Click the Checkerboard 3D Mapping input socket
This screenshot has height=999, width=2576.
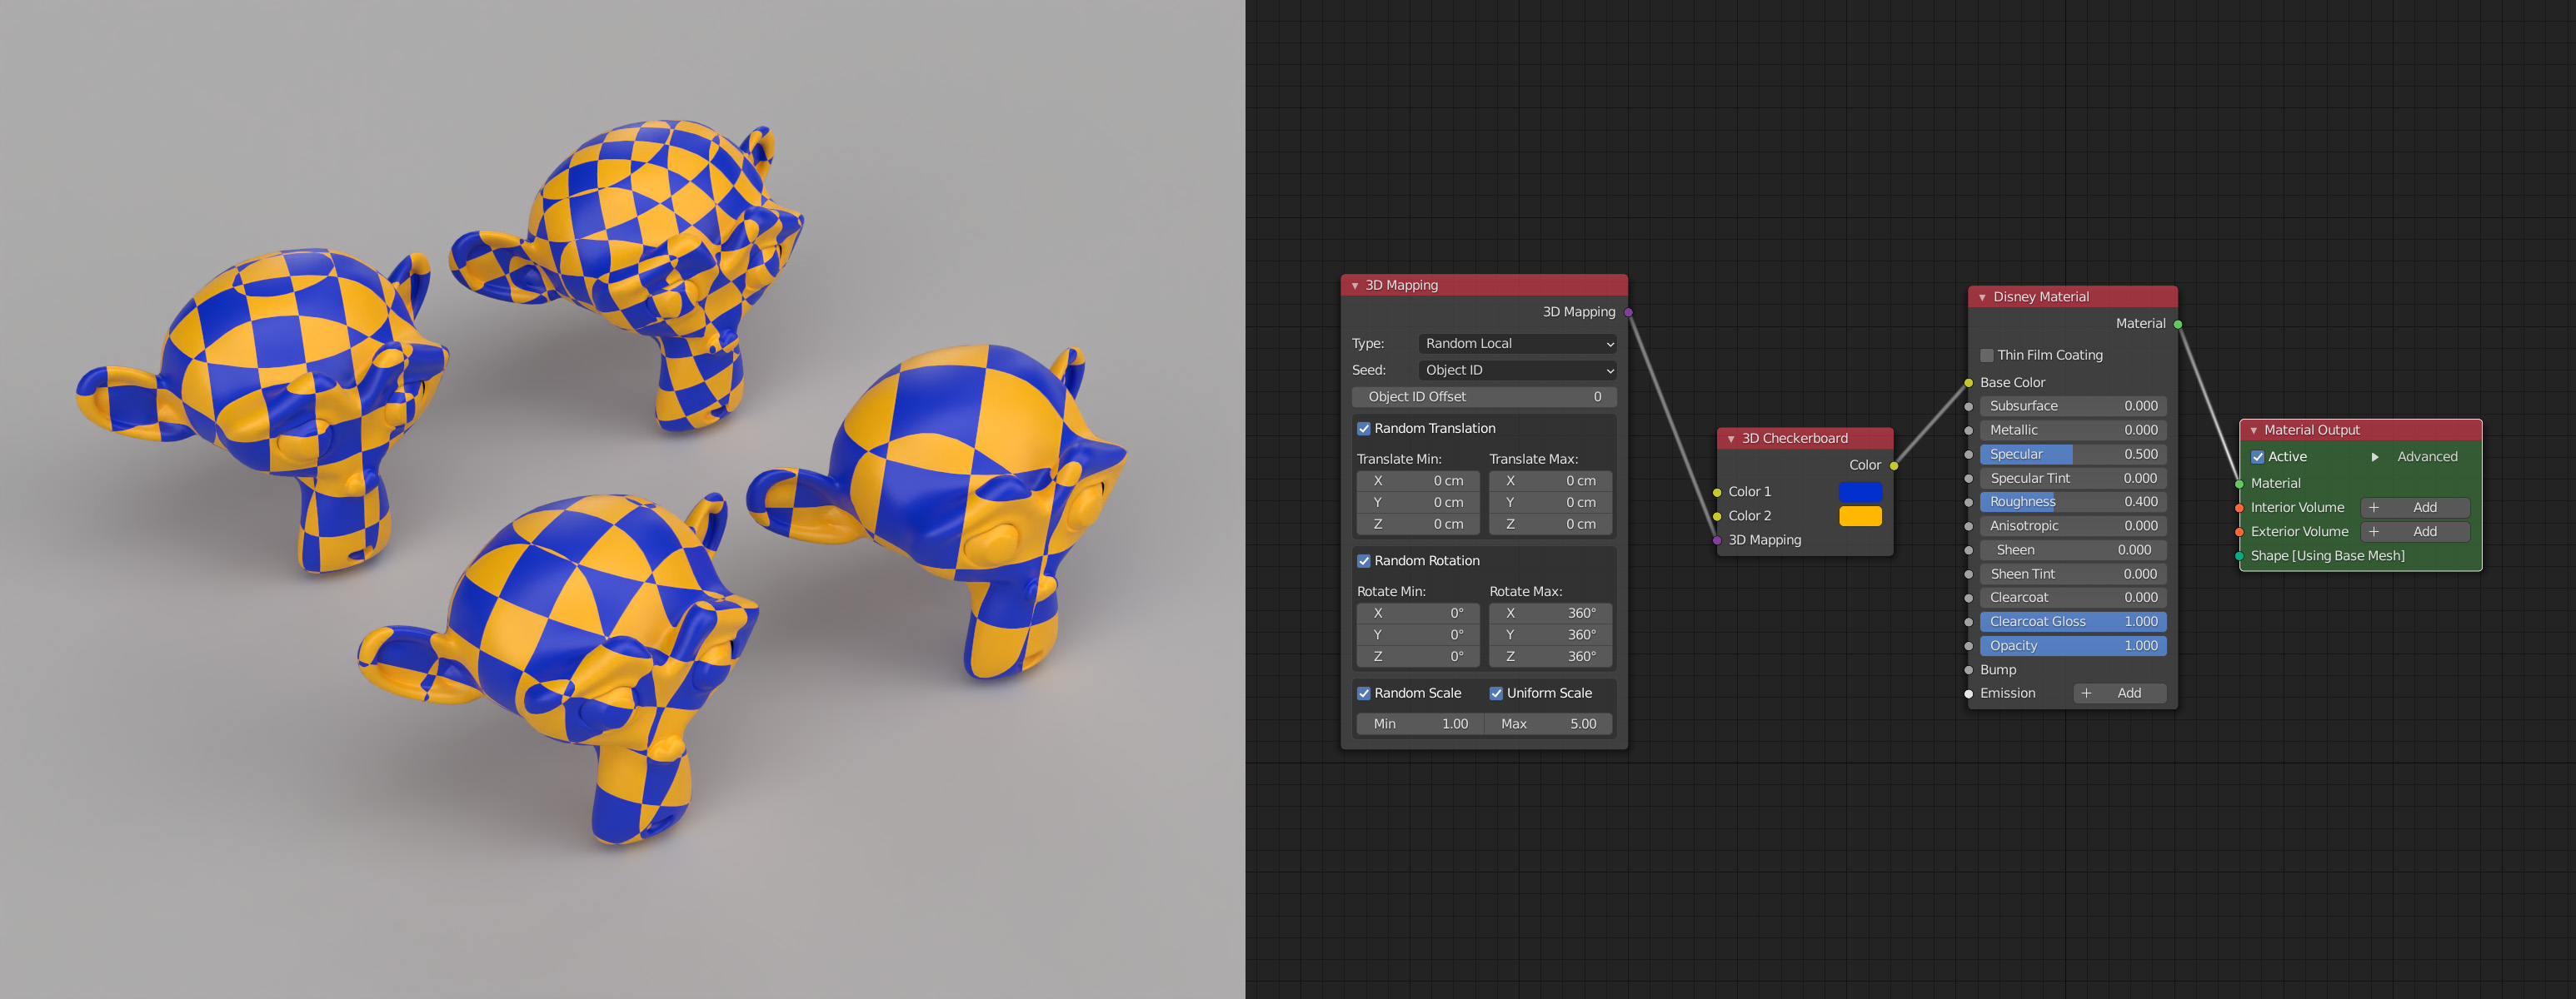(1717, 540)
